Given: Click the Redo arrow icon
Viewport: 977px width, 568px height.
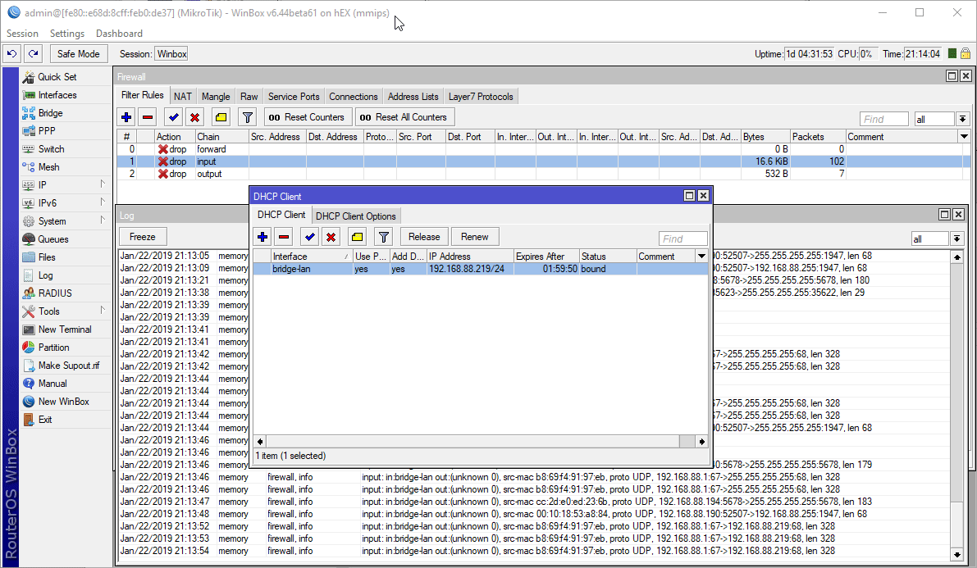Looking at the screenshot, I should pyautogui.click(x=34, y=54).
